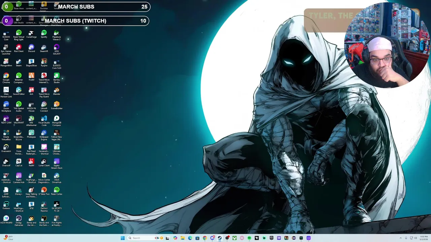Select the CurseForge desktop icon

click(x=31, y=34)
